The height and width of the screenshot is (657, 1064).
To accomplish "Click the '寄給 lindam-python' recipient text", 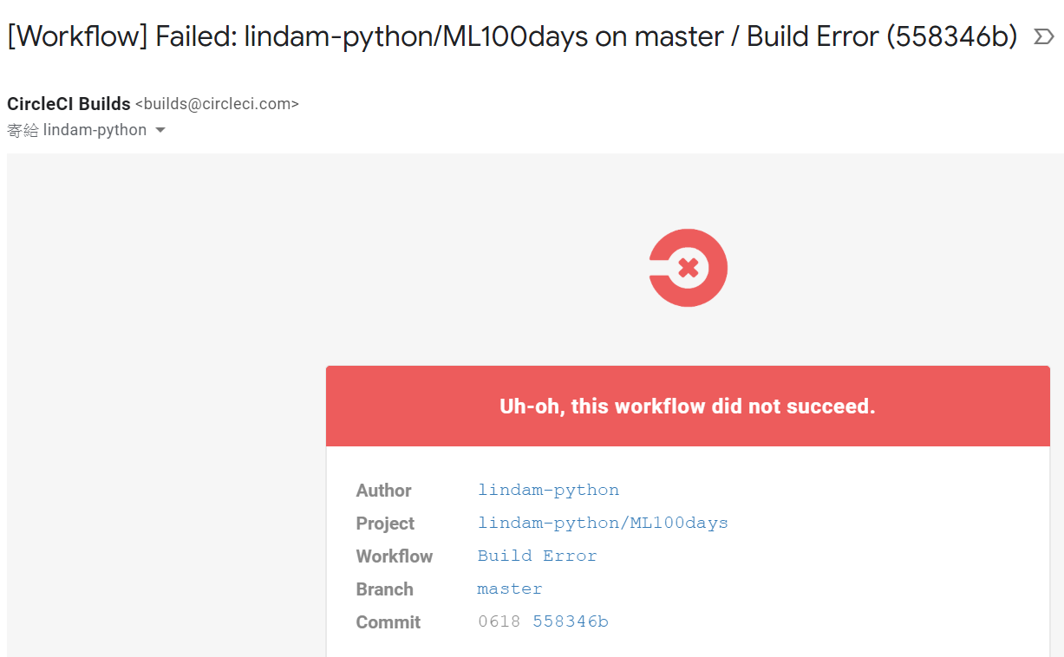I will click(77, 130).
